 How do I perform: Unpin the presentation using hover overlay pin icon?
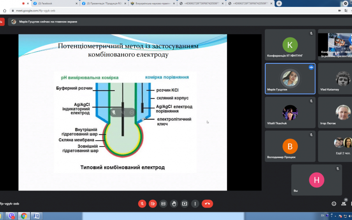tap(114, 112)
